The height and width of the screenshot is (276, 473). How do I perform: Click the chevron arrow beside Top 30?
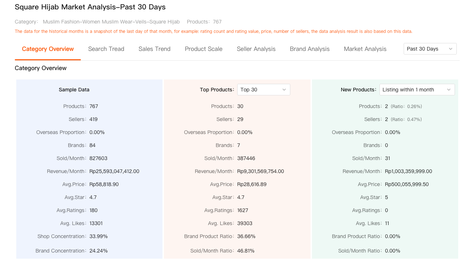tap(284, 90)
